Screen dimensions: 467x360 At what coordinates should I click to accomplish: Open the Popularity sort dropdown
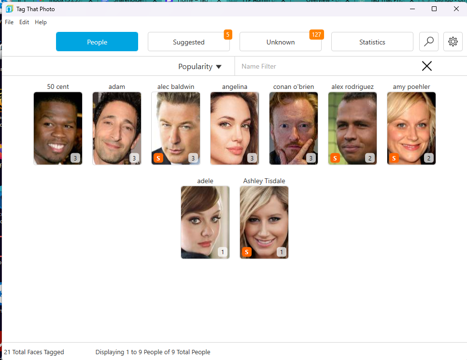tap(200, 66)
